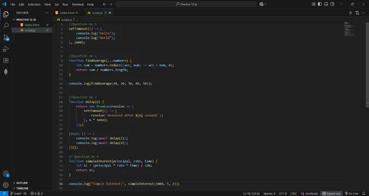
Task: Open errors and warnings count
Action: 36,193
